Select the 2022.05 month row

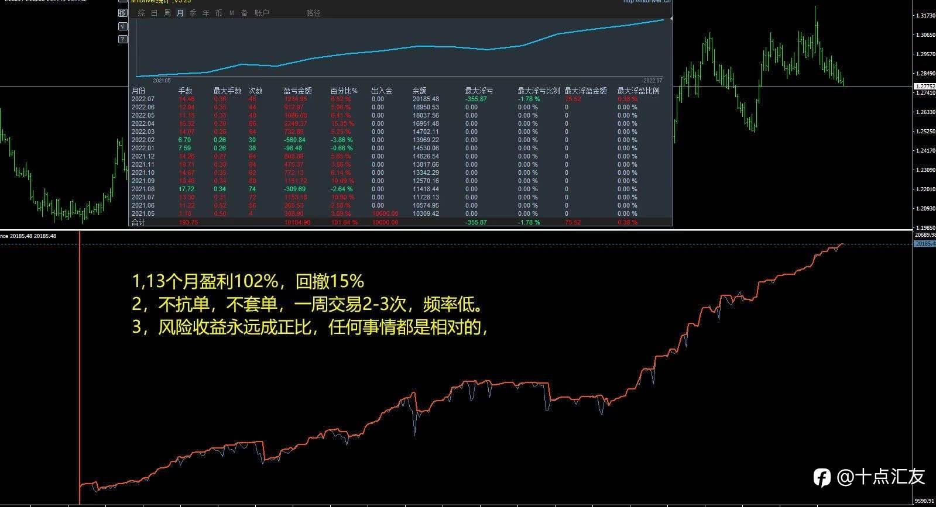click(x=400, y=115)
